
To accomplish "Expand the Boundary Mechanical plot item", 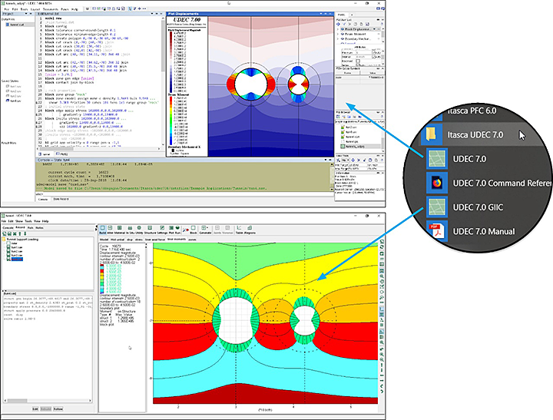I will pyautogui.click(x=338, y=39).
